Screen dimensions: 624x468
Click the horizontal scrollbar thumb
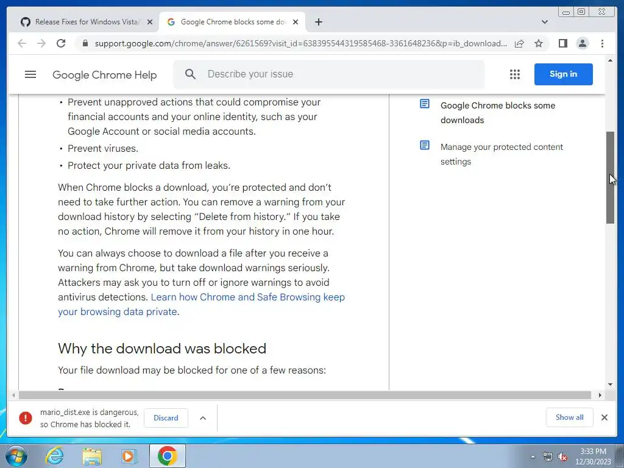tap(305, 395)
